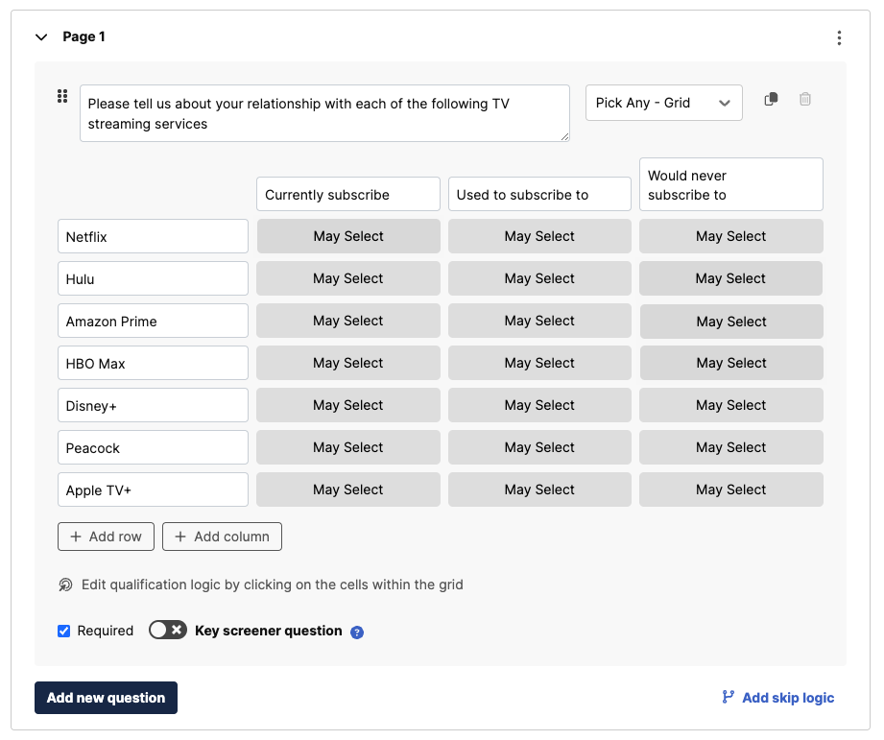Screen dimensions: 884x740
Task: Click the Add new question button
Action: point(106,698)
